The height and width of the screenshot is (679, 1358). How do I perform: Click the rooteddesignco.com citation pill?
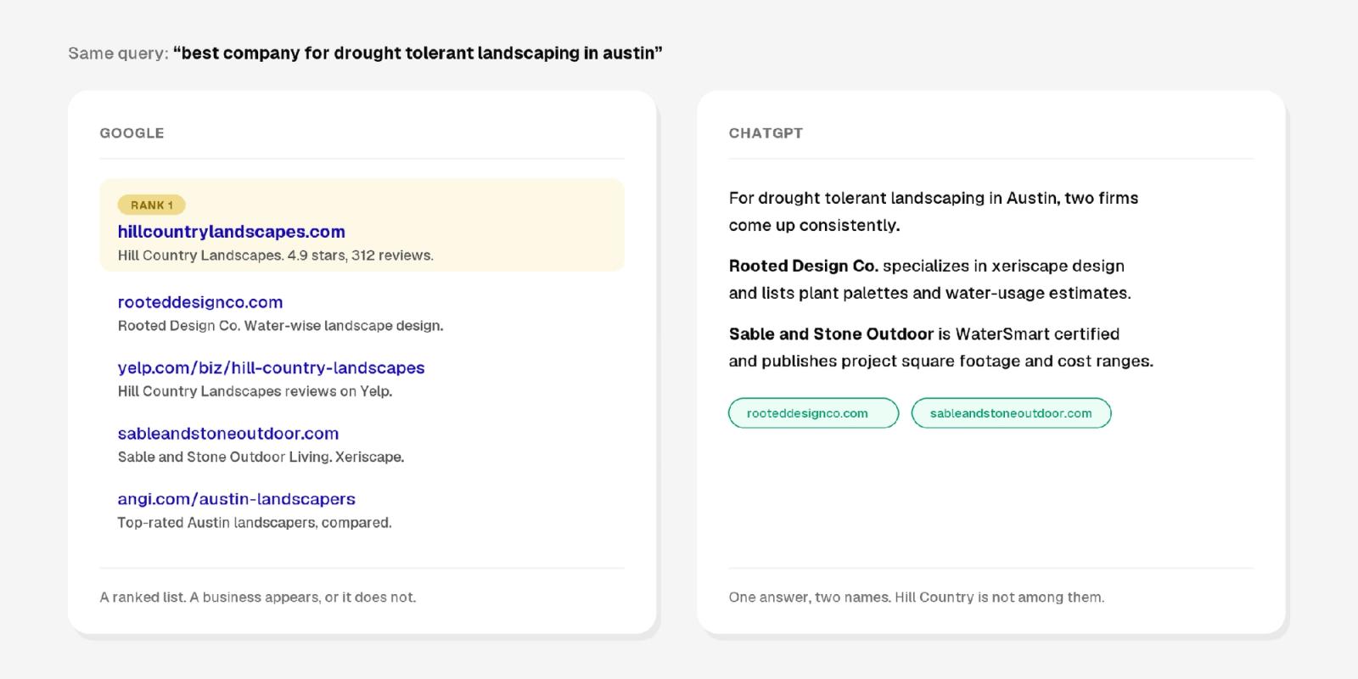click(x=813, y=413)
